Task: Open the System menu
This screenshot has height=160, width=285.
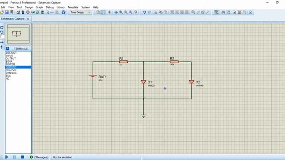Action: point(85,7)
